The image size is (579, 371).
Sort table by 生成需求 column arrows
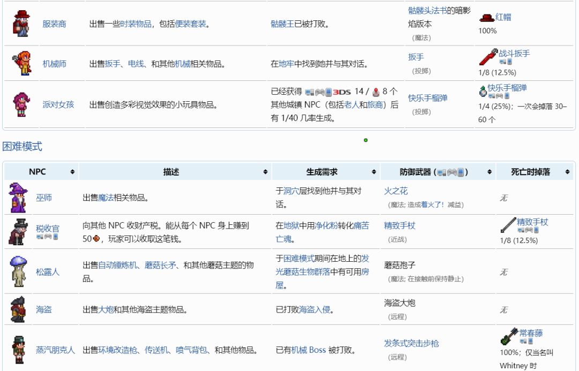tap(374, 172)
